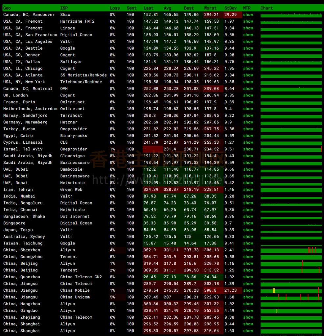Select the 'Norway, Sandefjord' geo cell
This screenshot has width=324, height=336.
tap(25, 115)
